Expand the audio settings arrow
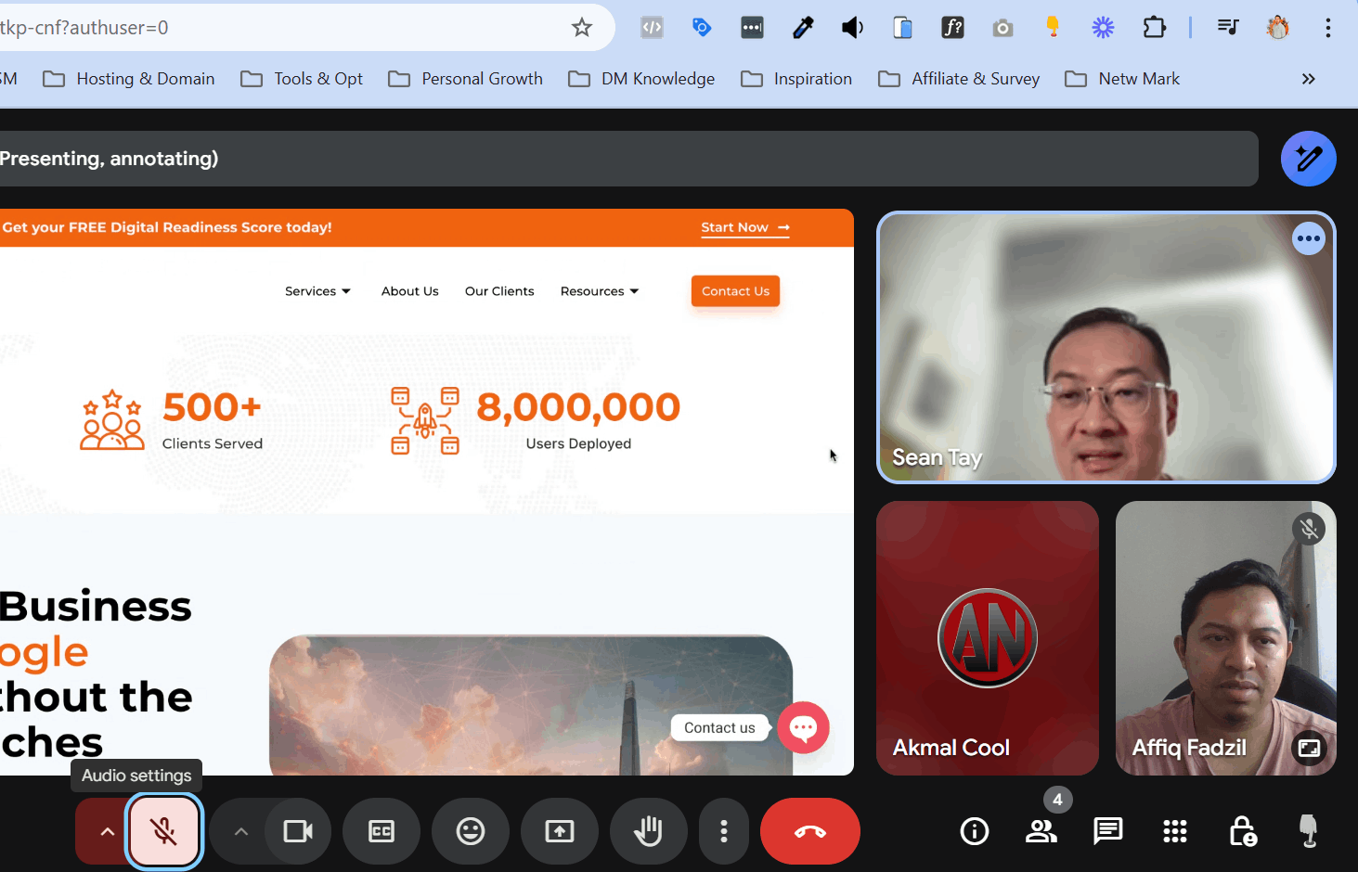Image resolution: width=1358 pixels, height=872 pixels. pyautogui.click(x=107, y=831)
